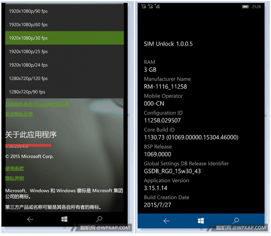Viewport: 271px width, 236px height.
Task: Tap Windows Start button on left phone
Action: [x=64, y=219]
